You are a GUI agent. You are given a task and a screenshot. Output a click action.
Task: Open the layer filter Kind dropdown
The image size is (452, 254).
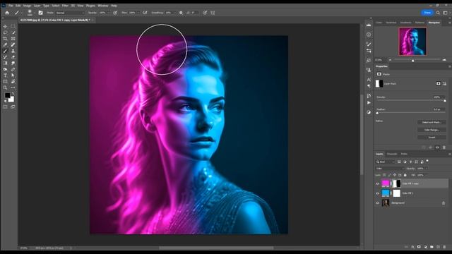coord(385,162)
